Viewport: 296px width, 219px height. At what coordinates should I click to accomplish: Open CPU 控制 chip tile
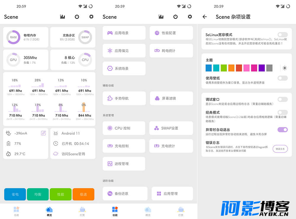click(124, 128)
